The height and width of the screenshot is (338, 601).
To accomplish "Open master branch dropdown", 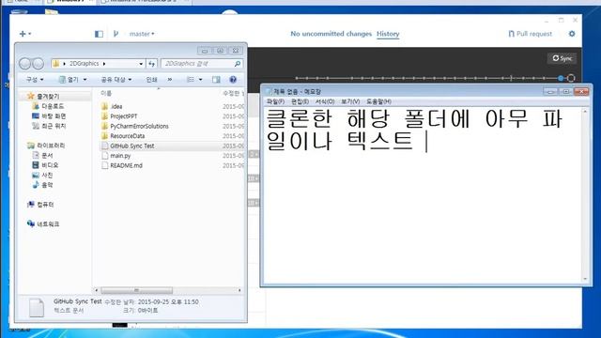I will pyautogui.click(x=142, y=34).
